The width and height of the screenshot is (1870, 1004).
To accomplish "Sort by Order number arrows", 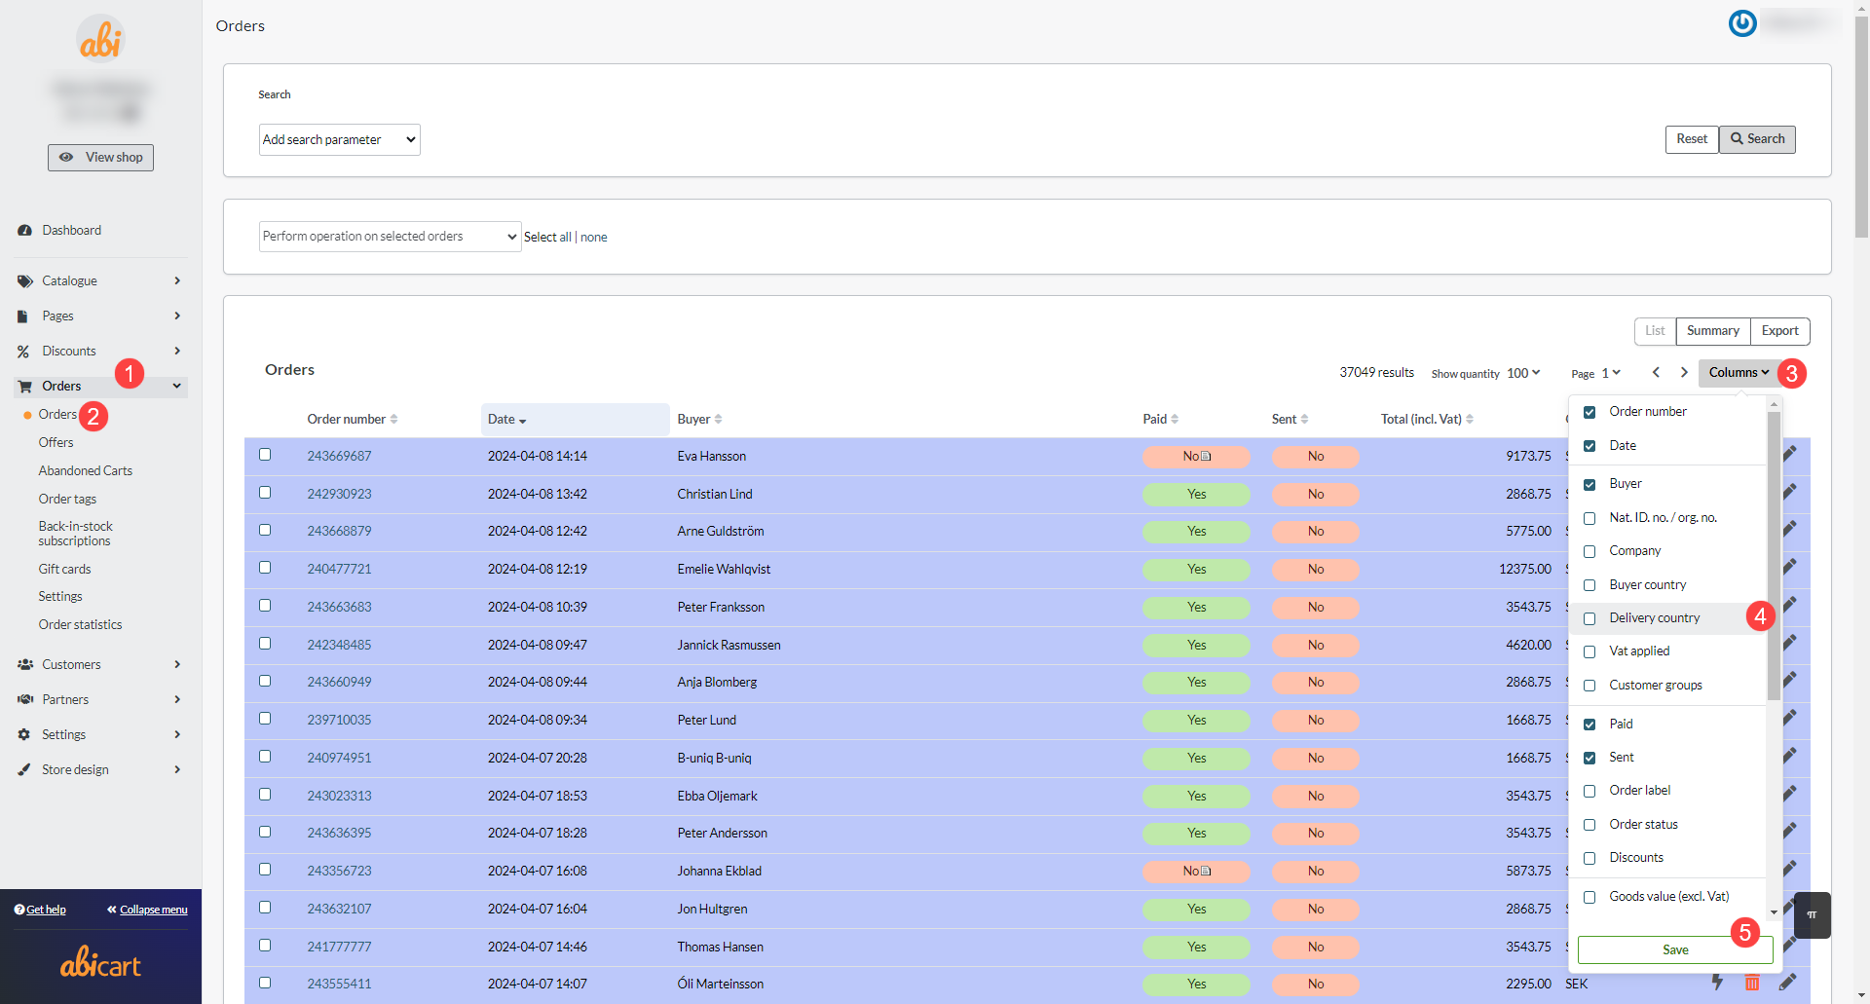I will tap(393, 420).
